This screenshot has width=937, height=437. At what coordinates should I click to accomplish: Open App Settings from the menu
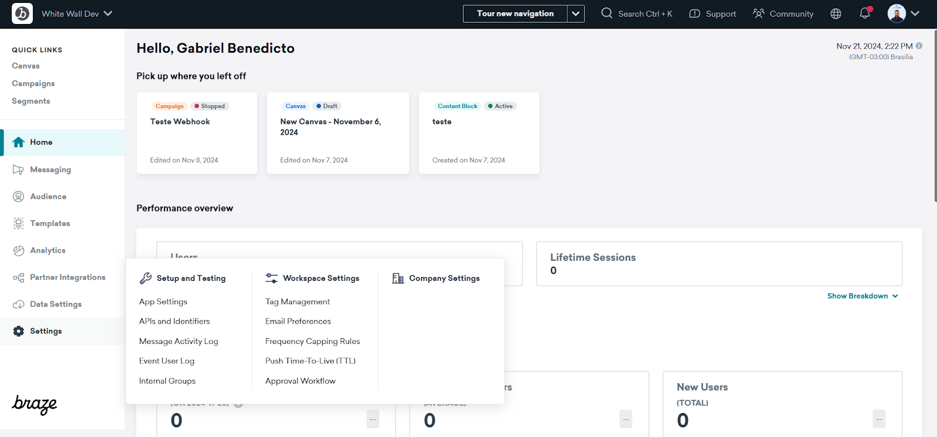click(163, 302)
